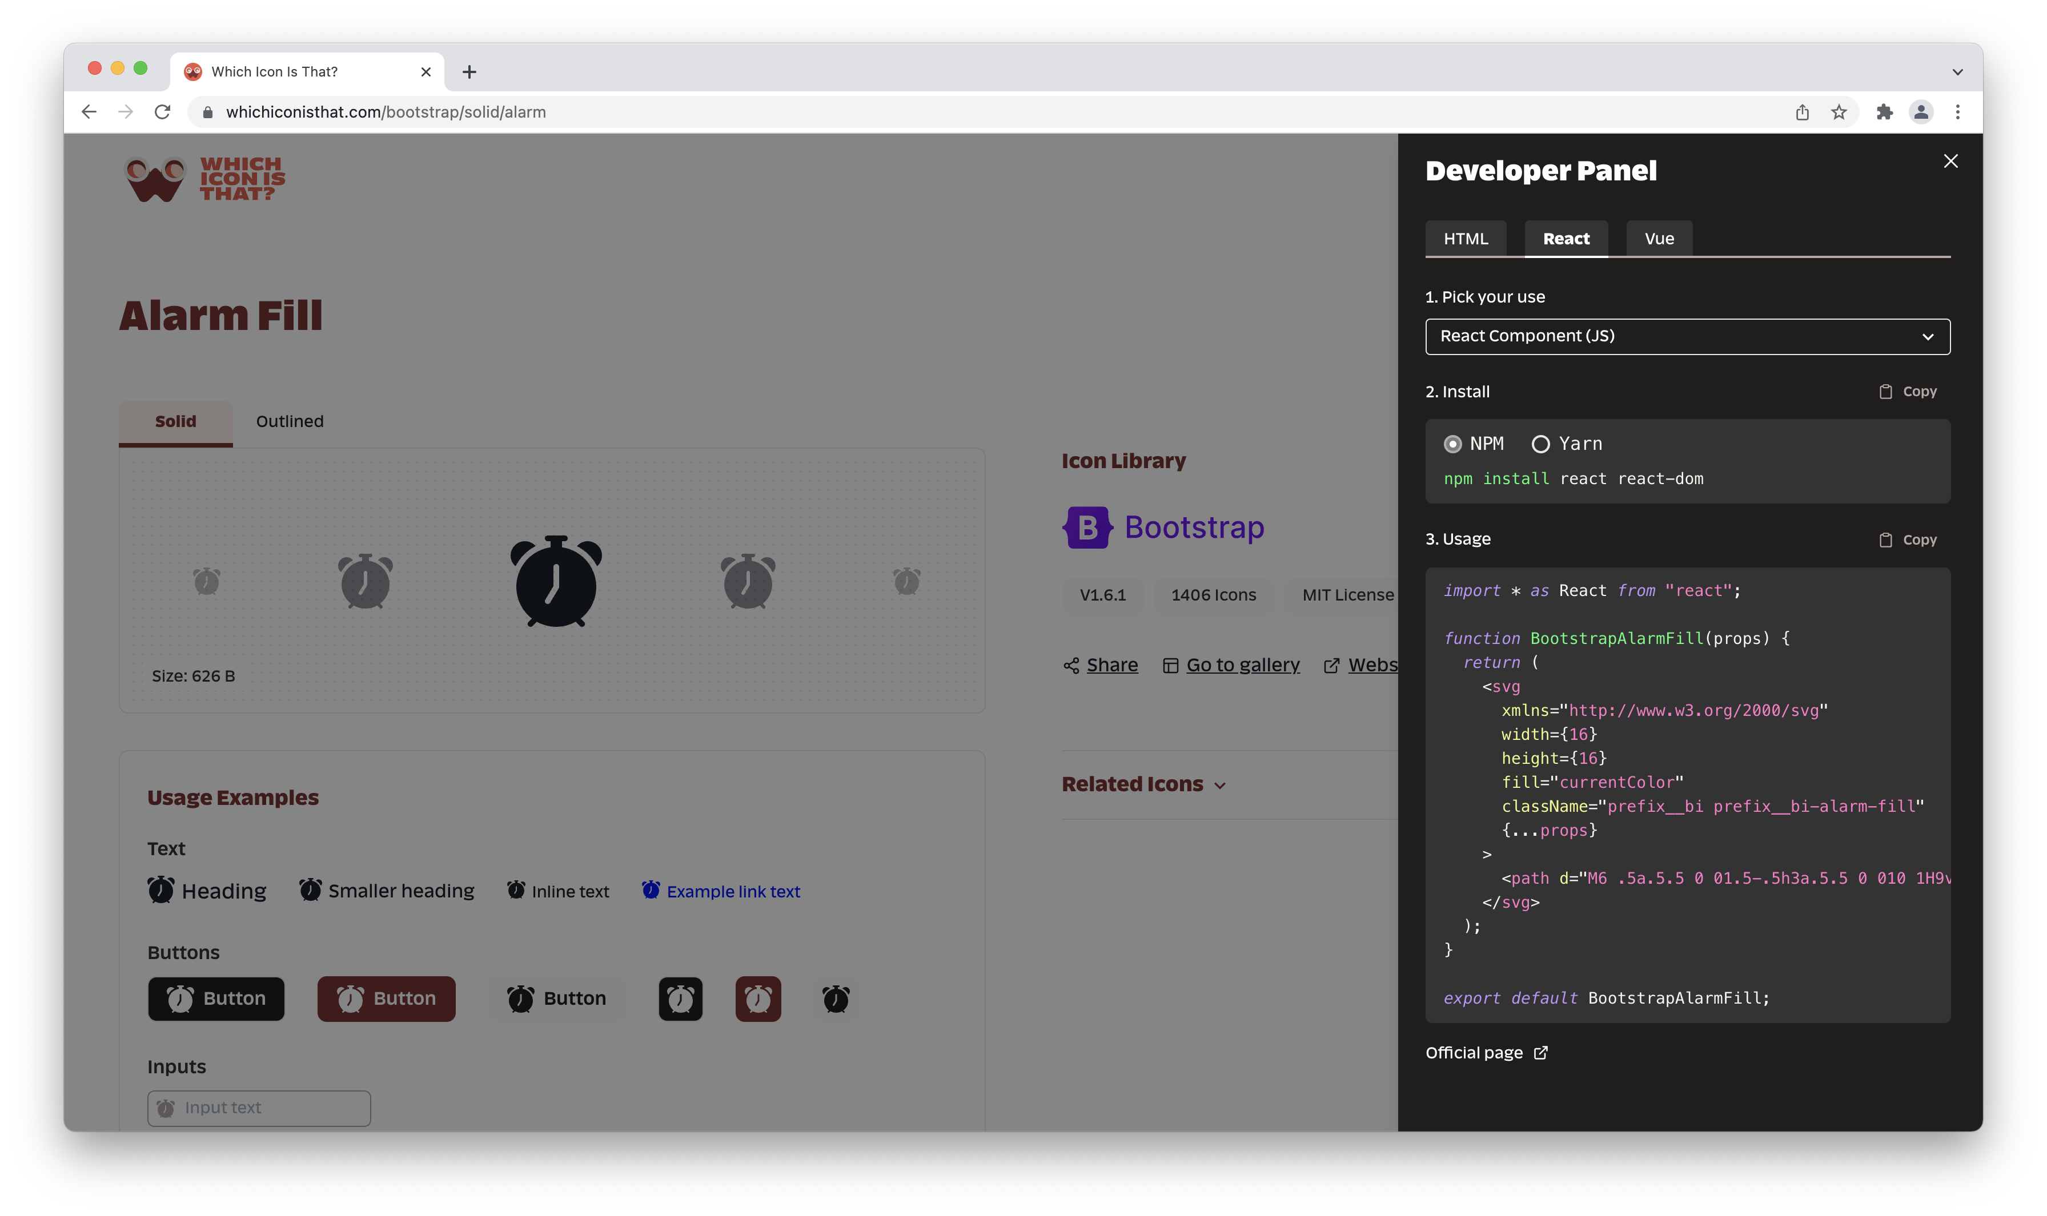Click the browser extensions puzzle icon

[1885, 111]
